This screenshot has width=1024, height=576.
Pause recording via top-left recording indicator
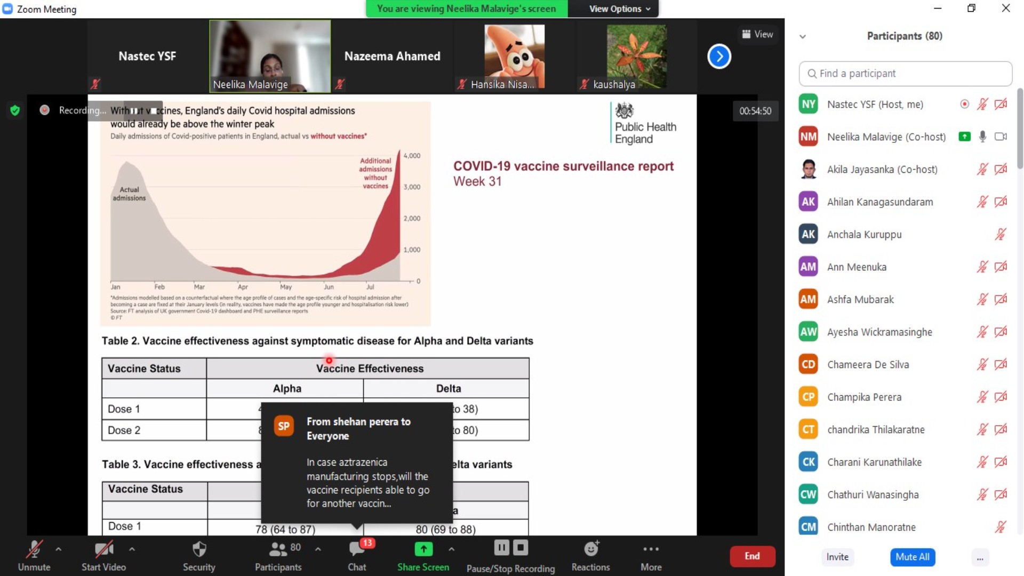134,111
